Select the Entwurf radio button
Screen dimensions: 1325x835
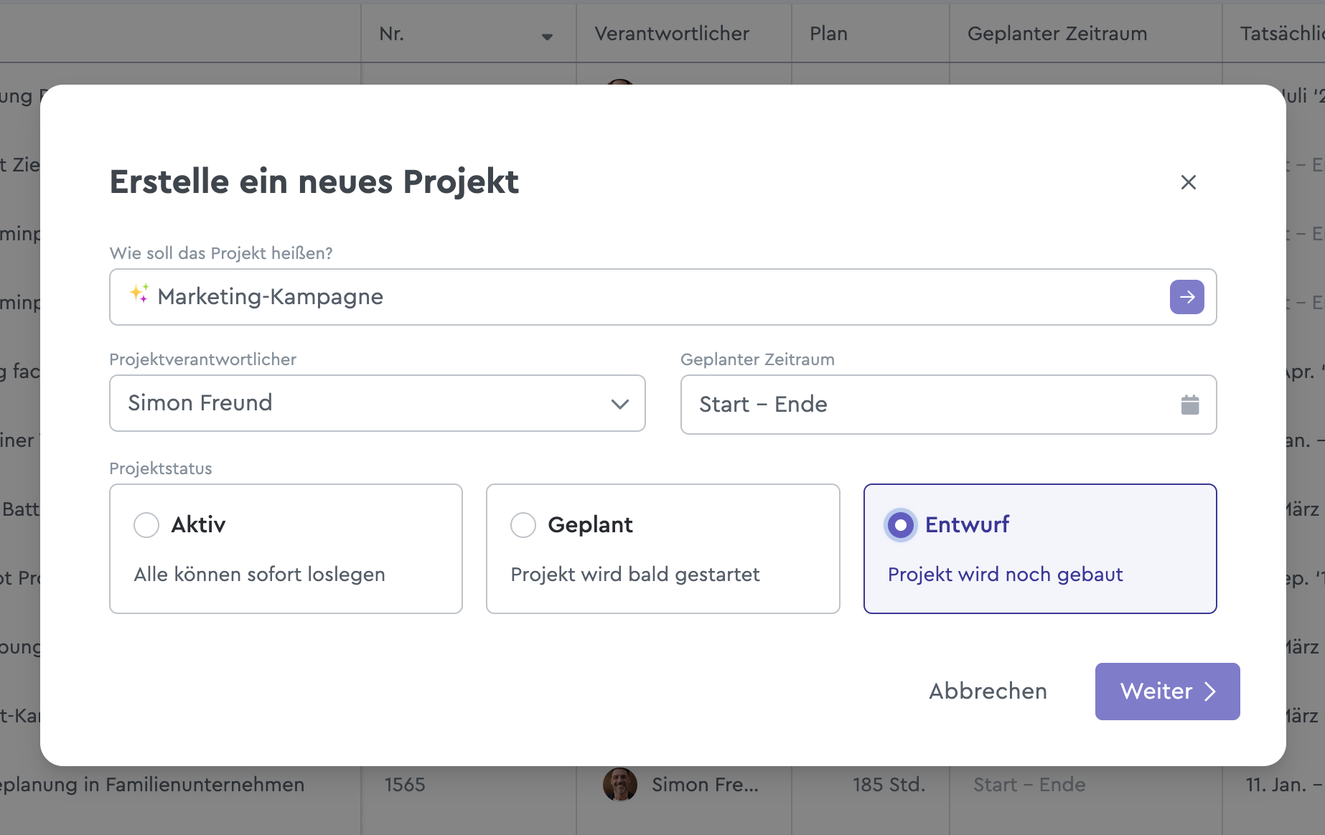[900, 525]
